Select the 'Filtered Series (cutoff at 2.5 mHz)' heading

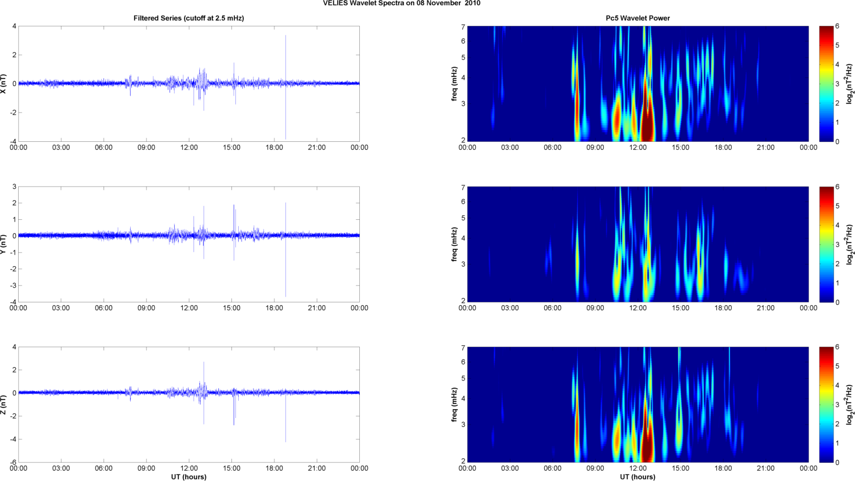point(188,18)
